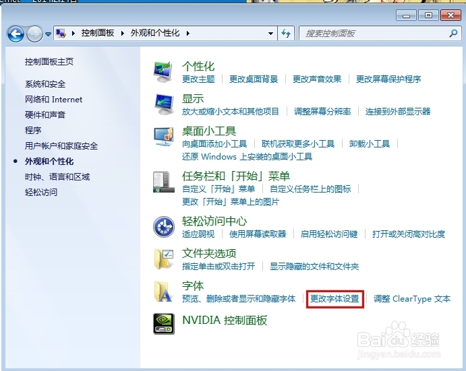This screenshot has width=466, height=371.
Task: Open the recent pages dropdown next to Forward
Action: pos(48,34)
